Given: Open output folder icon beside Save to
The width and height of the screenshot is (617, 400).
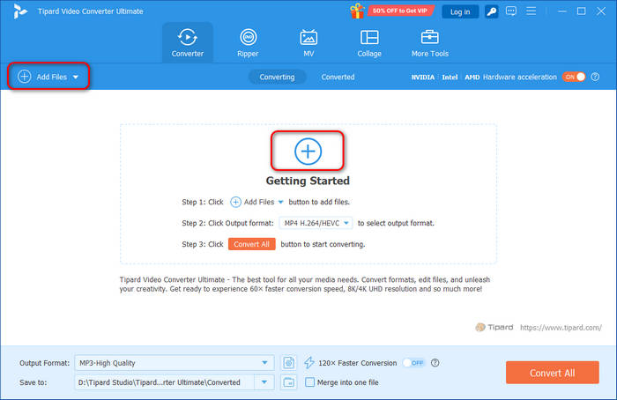Looking at the screenshot, I should (289, 381).
